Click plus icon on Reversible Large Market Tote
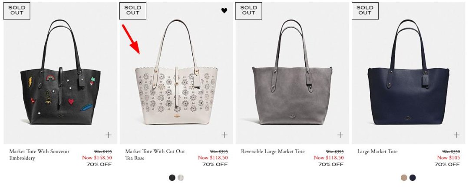Viewport: 469px width, 189px height. click(x=340, y=135)
